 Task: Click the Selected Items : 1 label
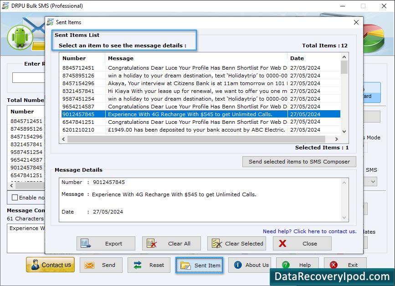point(322,148)
